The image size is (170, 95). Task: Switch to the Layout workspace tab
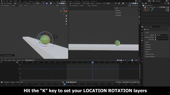pyautogui.click(x=25, y=1)
